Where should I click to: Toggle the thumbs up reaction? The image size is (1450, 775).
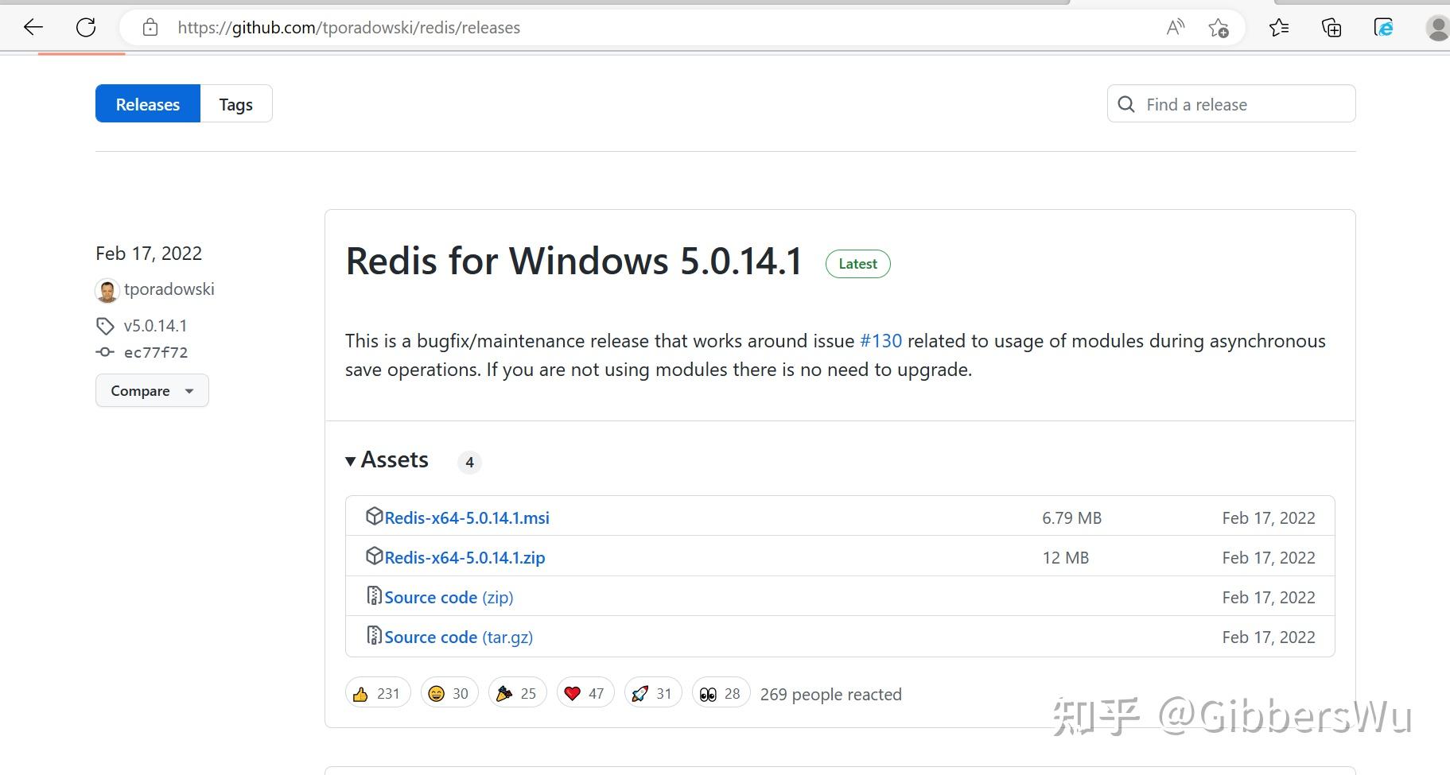[377, 692]
